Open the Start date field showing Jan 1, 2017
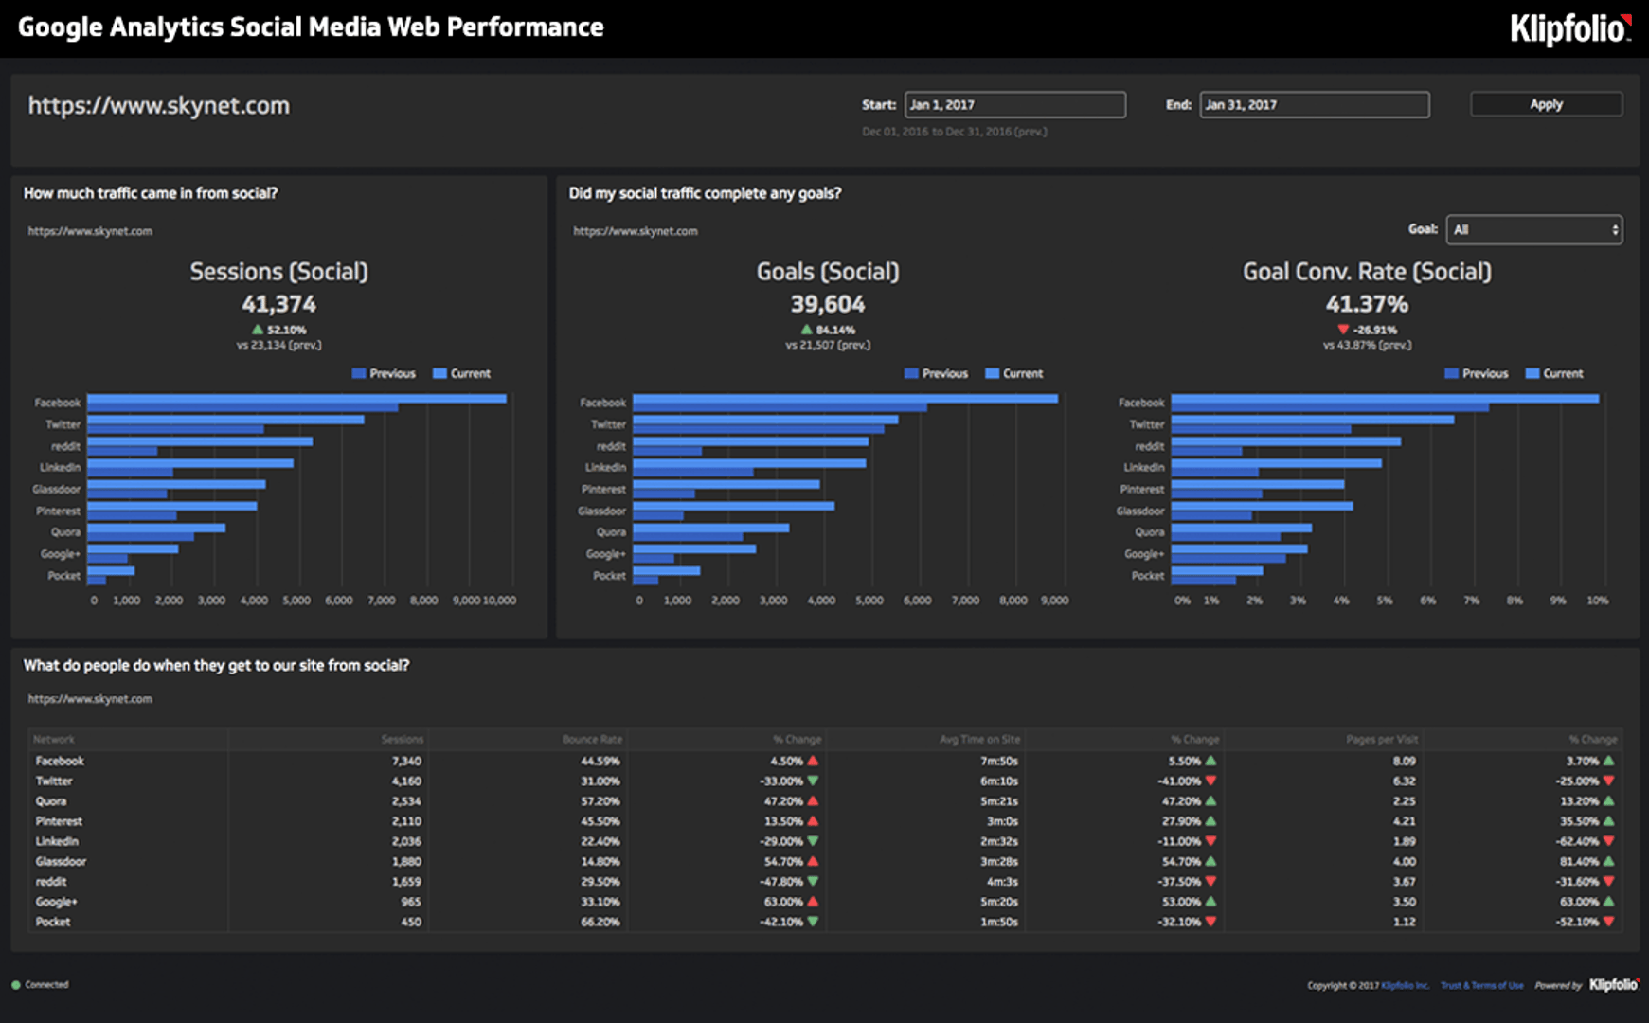The image size is (1649, 1023). pyautogui.click(x=1014, y=105)
